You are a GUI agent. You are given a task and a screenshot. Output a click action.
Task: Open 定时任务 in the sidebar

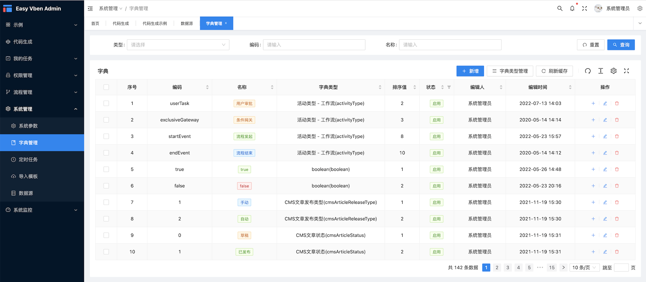click(42, 160)
